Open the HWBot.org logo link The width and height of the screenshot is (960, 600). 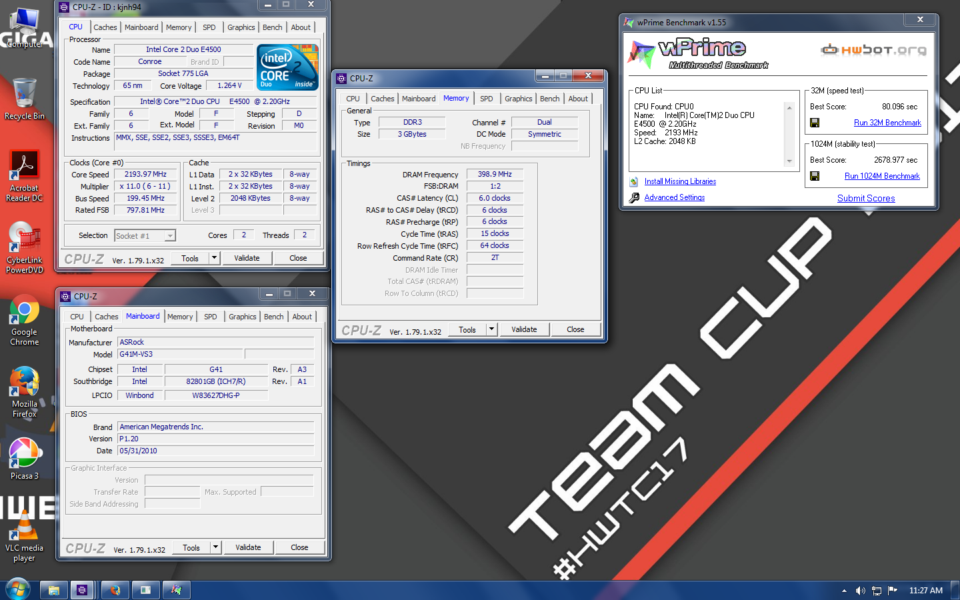pos(873,49)
